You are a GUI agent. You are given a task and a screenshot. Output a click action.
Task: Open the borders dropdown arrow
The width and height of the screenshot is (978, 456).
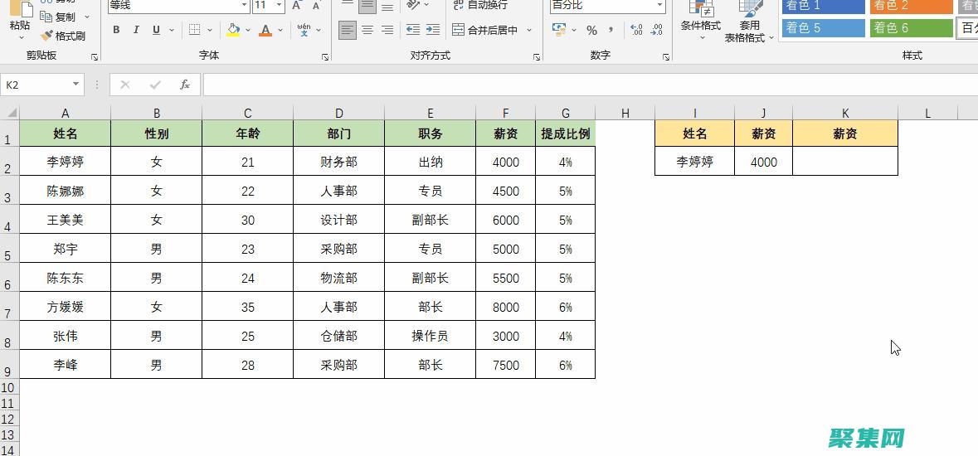tap(210, 30)
